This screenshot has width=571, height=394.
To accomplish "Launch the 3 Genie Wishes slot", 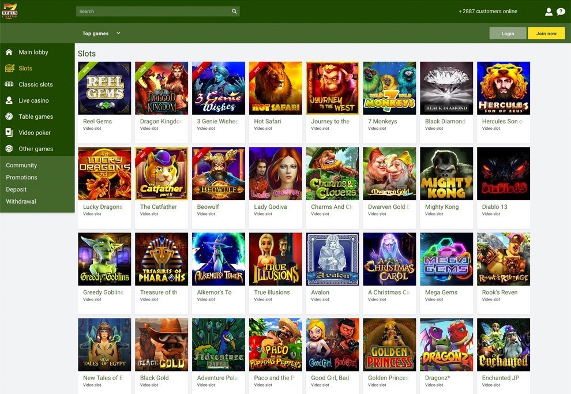I will pos(219,88).
